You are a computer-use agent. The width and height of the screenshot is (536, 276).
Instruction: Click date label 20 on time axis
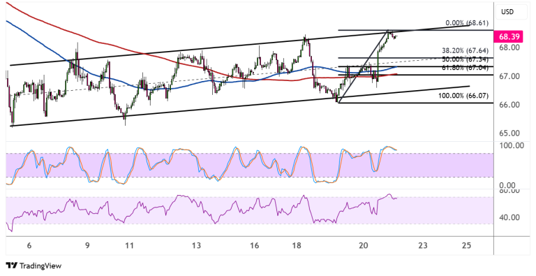click(x=364, y=245)
